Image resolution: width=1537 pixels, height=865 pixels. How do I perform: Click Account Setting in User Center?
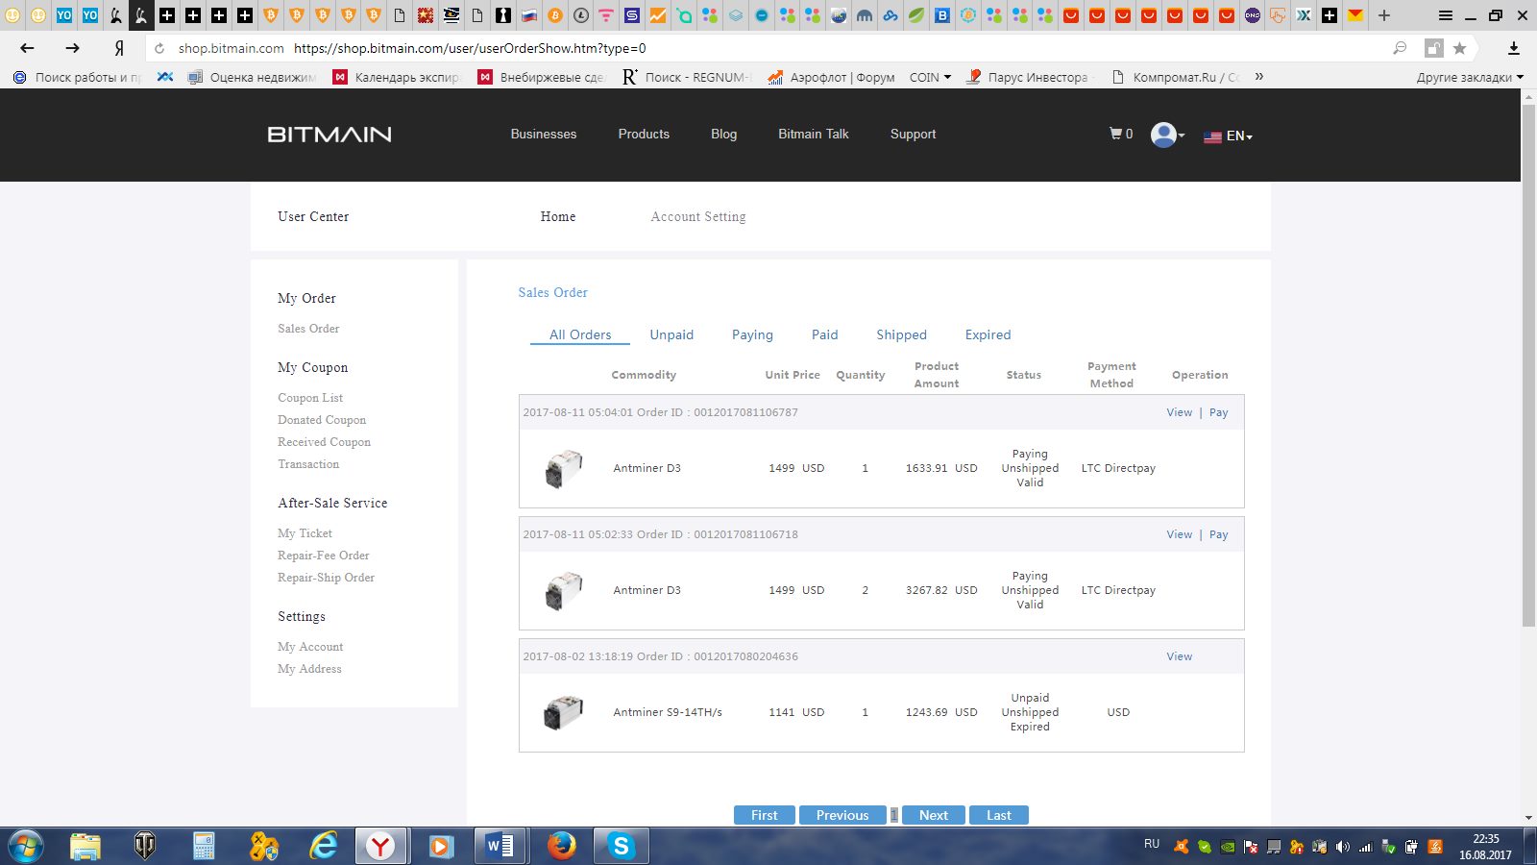click(698, 217)
